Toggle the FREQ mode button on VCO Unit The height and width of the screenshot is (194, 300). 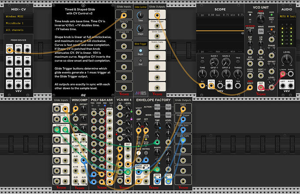250,15
